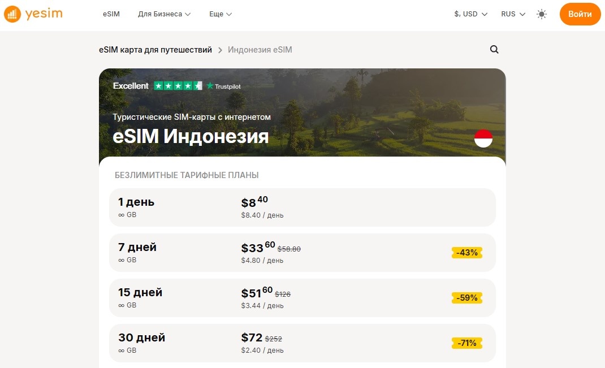Select the 7 дней unlimited plan
Screen dimensions: 605x368
pos(302,252)
